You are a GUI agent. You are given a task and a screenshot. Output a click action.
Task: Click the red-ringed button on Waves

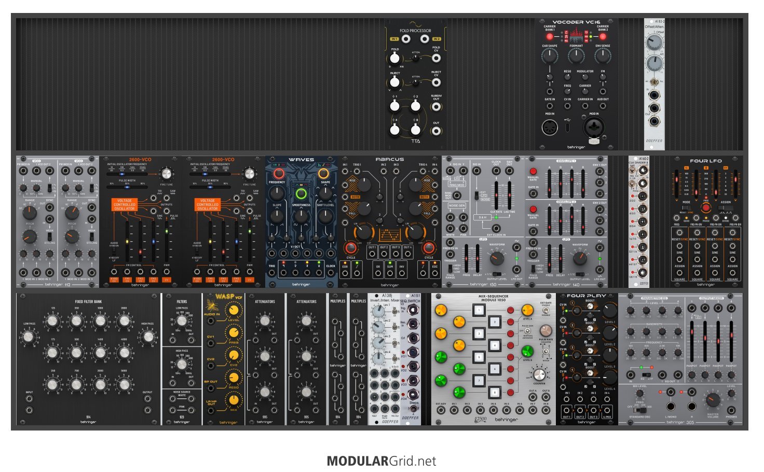(x=279, y=173)
